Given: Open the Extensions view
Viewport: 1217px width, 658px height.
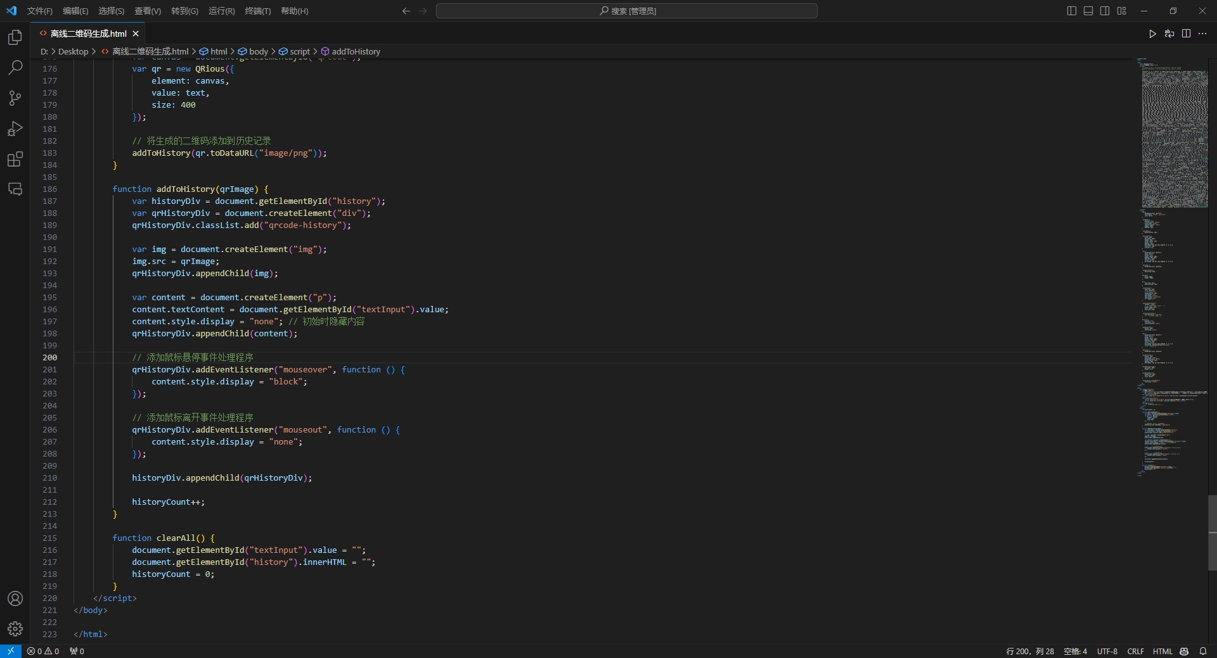Looking at the screenshot, I should pyautogui.click(x=15, y=159).
